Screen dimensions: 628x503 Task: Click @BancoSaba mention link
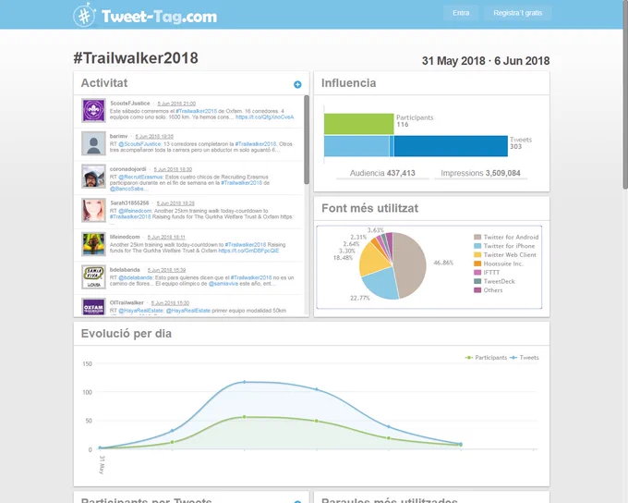(x=127, y=189)
